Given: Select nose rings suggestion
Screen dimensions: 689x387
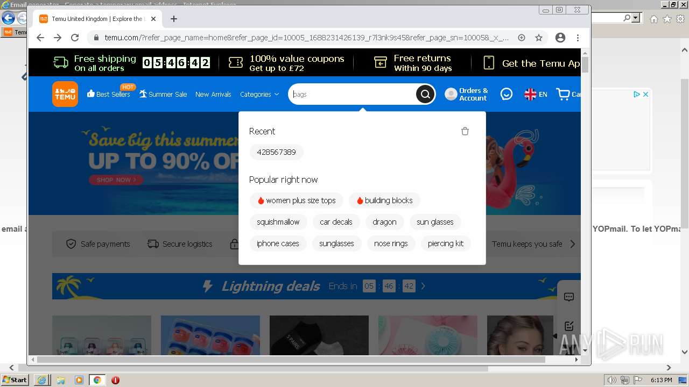Looking at the screenshot, I should pyautogui.click(x=391, y=243).
